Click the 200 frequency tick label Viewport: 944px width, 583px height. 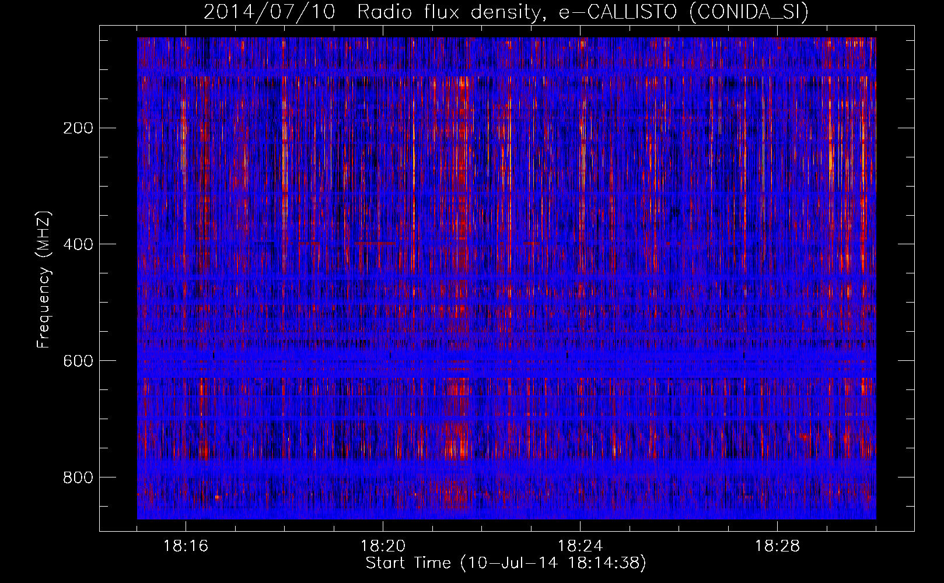tap(78, 128)
